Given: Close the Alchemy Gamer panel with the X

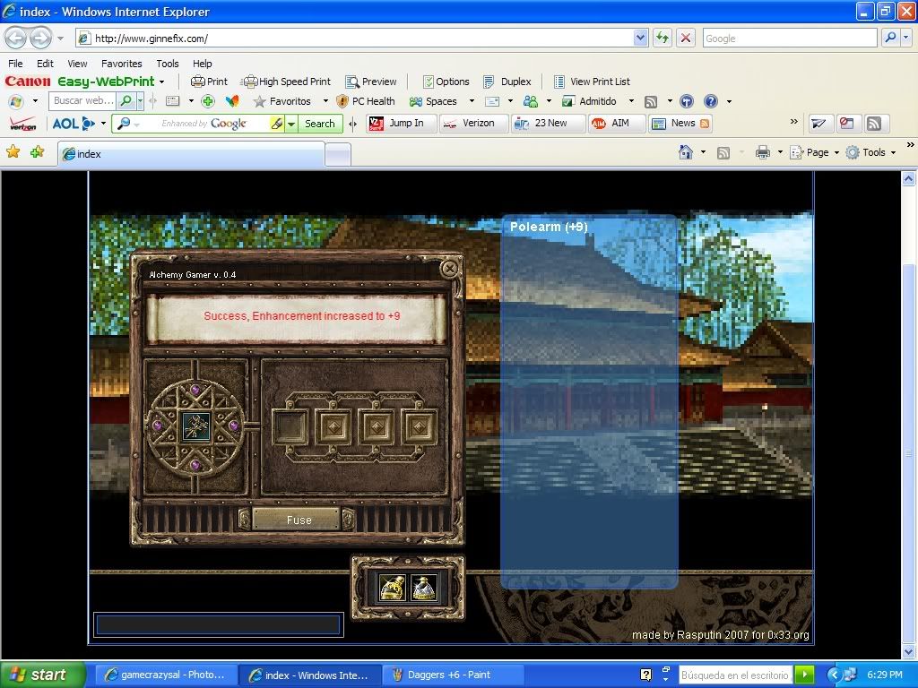Looking at the screenshot, I should 450,268.
